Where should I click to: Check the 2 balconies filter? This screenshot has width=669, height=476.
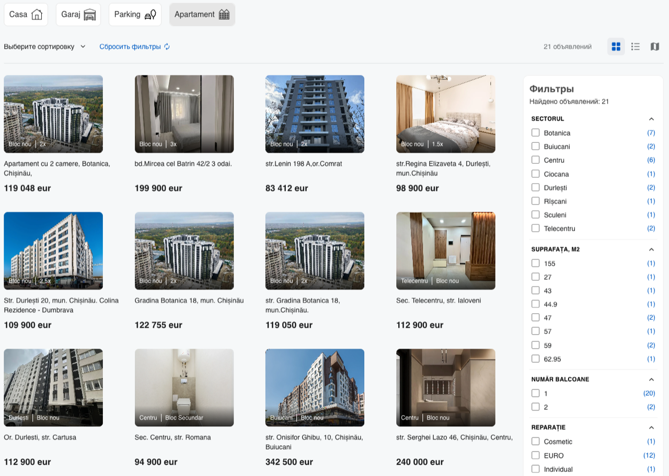pos(535,407)
